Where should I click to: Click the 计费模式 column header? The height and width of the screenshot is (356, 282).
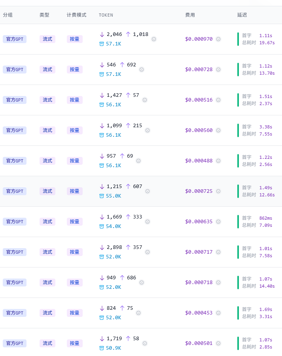coord(77,15)
